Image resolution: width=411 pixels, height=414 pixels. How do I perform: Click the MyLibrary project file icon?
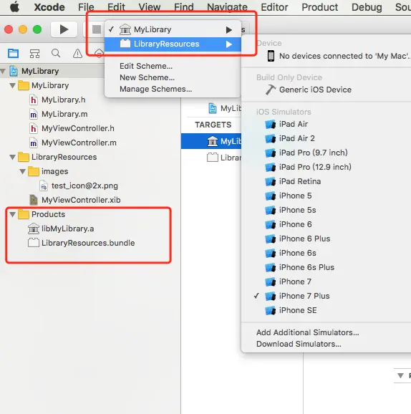point(14,71)
